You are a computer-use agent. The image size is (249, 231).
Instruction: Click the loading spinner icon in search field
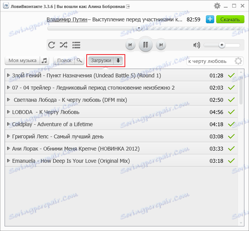coord(238,61)
